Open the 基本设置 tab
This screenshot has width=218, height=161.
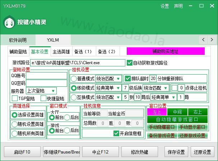coord(40,52)
